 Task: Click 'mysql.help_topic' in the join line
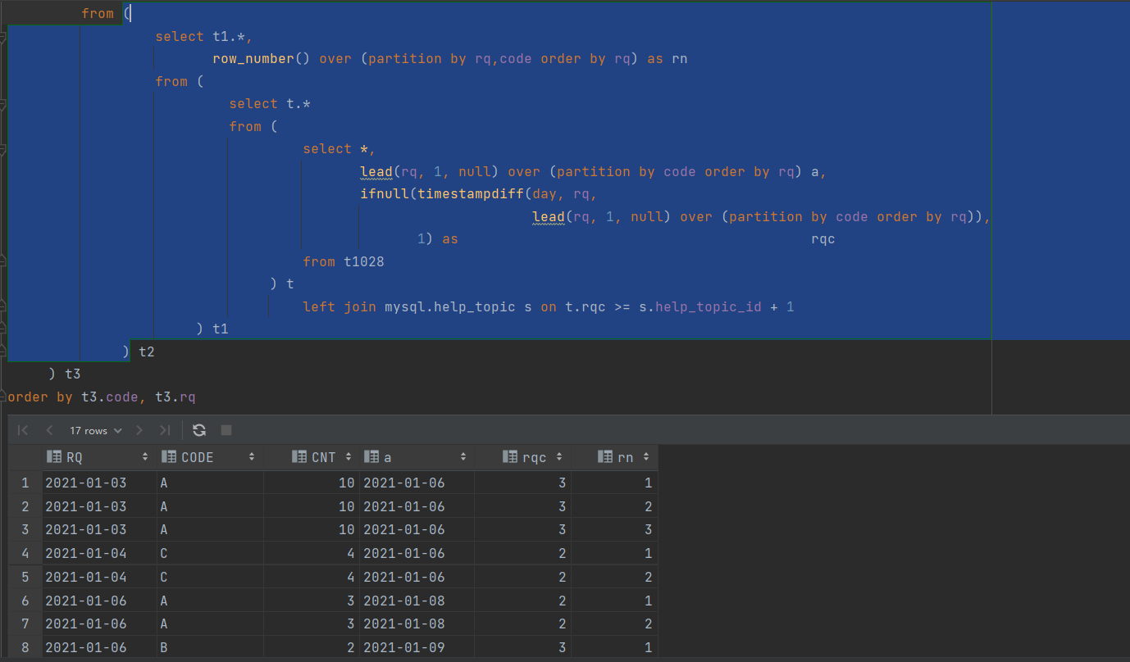[450, 307]
